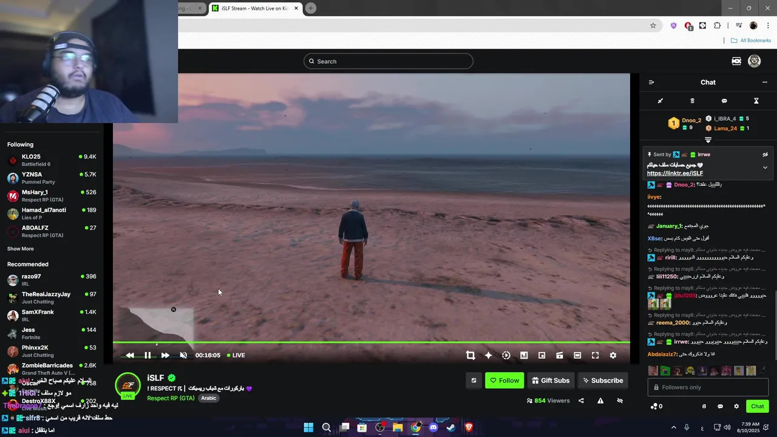Open the user profile avatar menu
This screenshot has height=437, width=777.
tap(755, 61)
